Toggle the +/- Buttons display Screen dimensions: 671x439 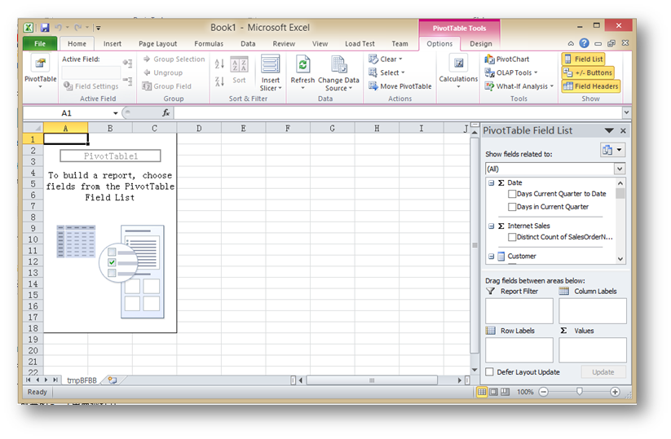coord(588,72)
